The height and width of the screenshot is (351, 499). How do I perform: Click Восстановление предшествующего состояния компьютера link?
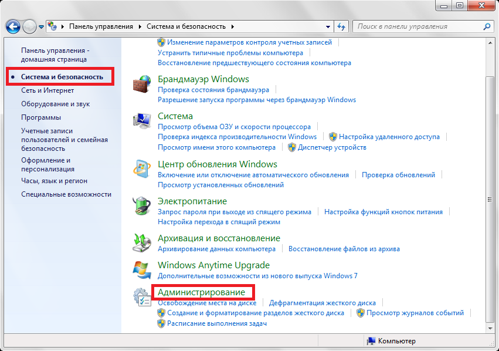[254, 63]
